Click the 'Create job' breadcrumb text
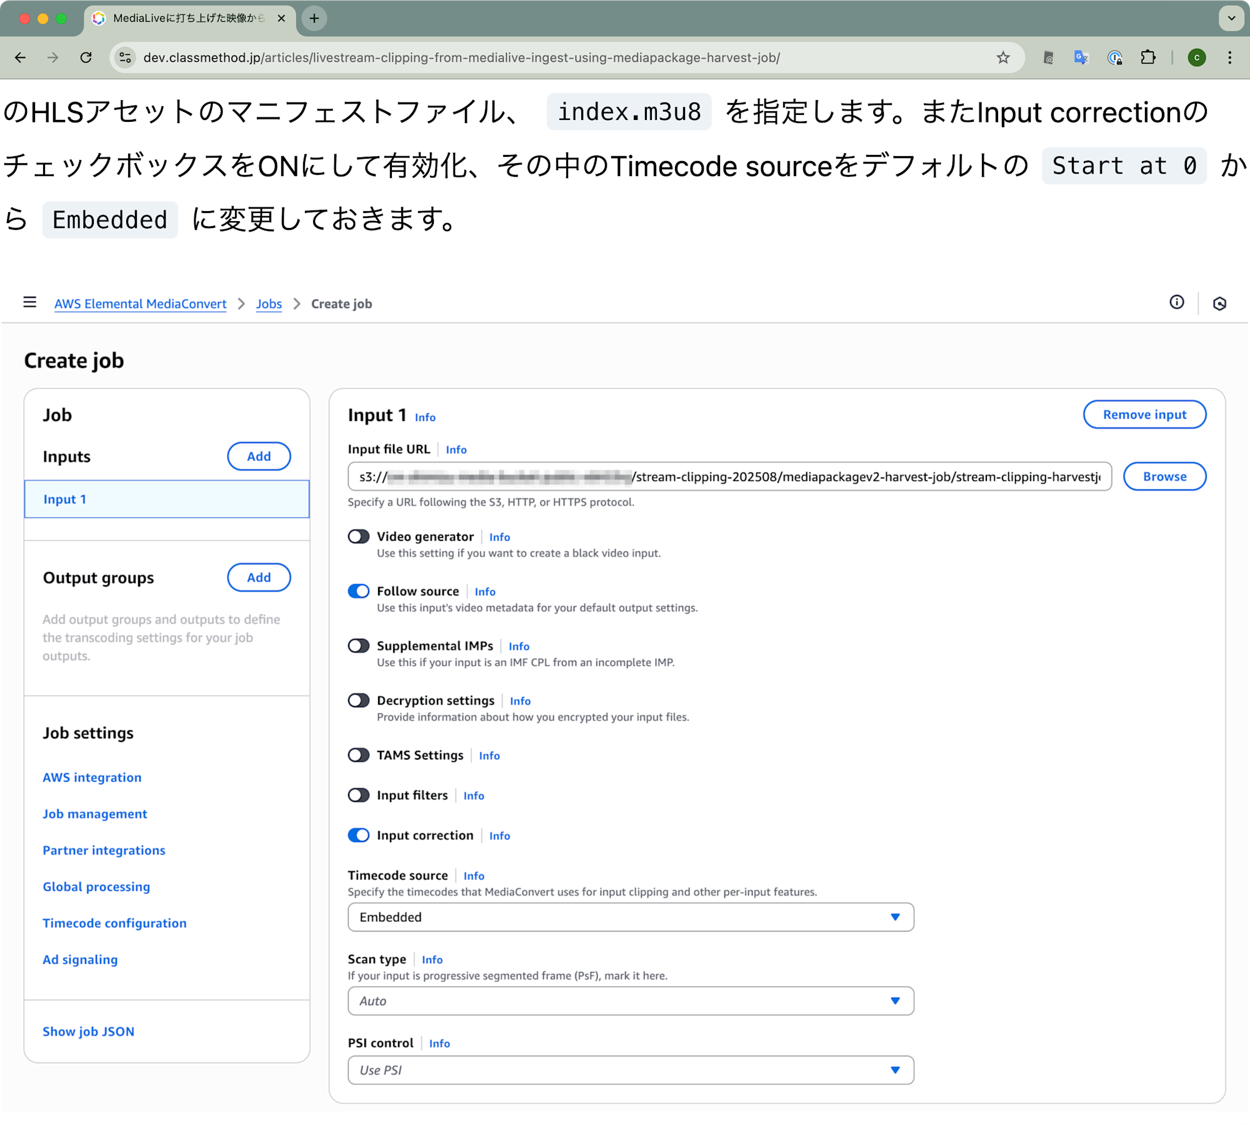This screenshot has height=1125, width=1250. coord(341,304)
